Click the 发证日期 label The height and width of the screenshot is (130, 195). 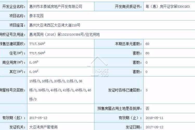click(134, 127)
